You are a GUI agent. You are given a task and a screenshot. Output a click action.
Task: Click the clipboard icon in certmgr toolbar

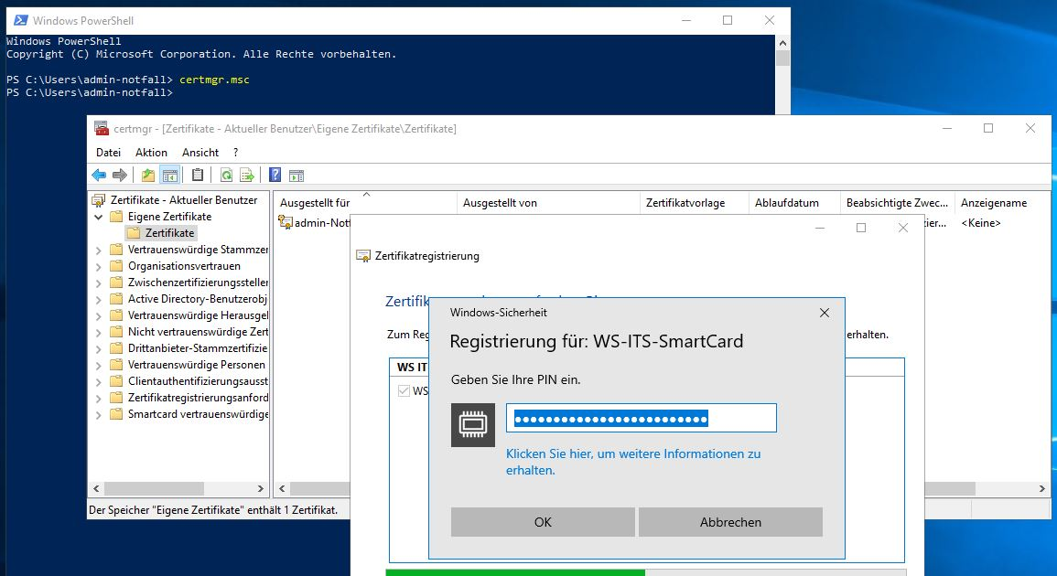(x=198, y=176)
